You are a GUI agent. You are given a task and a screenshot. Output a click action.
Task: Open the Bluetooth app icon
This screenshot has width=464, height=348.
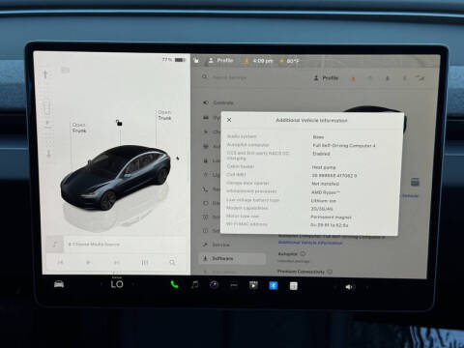pos(274,285)
